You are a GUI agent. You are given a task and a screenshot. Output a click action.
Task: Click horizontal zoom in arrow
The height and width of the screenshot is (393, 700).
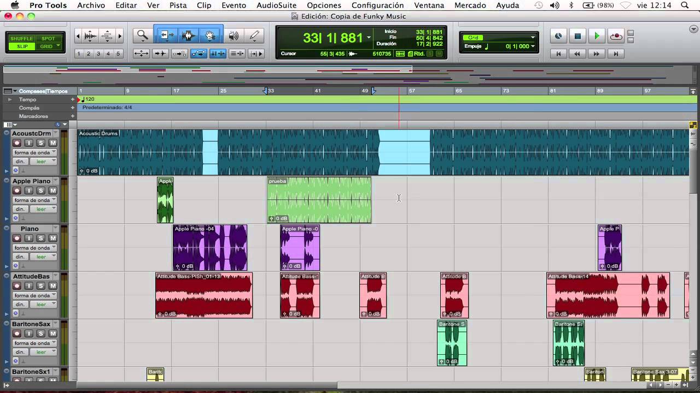(120, 36)
